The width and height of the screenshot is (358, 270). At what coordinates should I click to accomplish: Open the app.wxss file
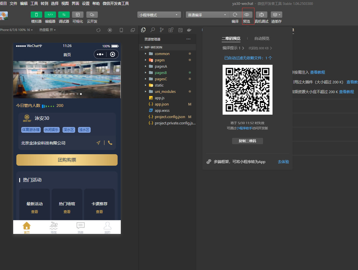[x=168, y=110]
